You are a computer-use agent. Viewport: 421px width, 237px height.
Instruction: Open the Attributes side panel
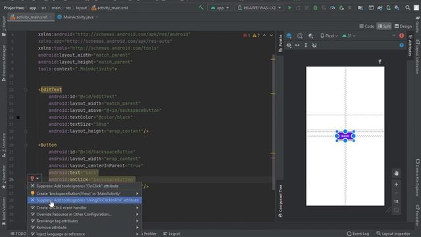pos(410,45)
